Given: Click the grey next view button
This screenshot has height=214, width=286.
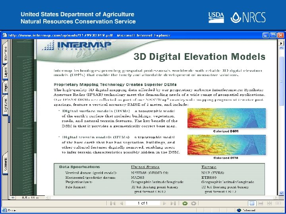Looking at the screenshot, I should [x=193, y=203].
